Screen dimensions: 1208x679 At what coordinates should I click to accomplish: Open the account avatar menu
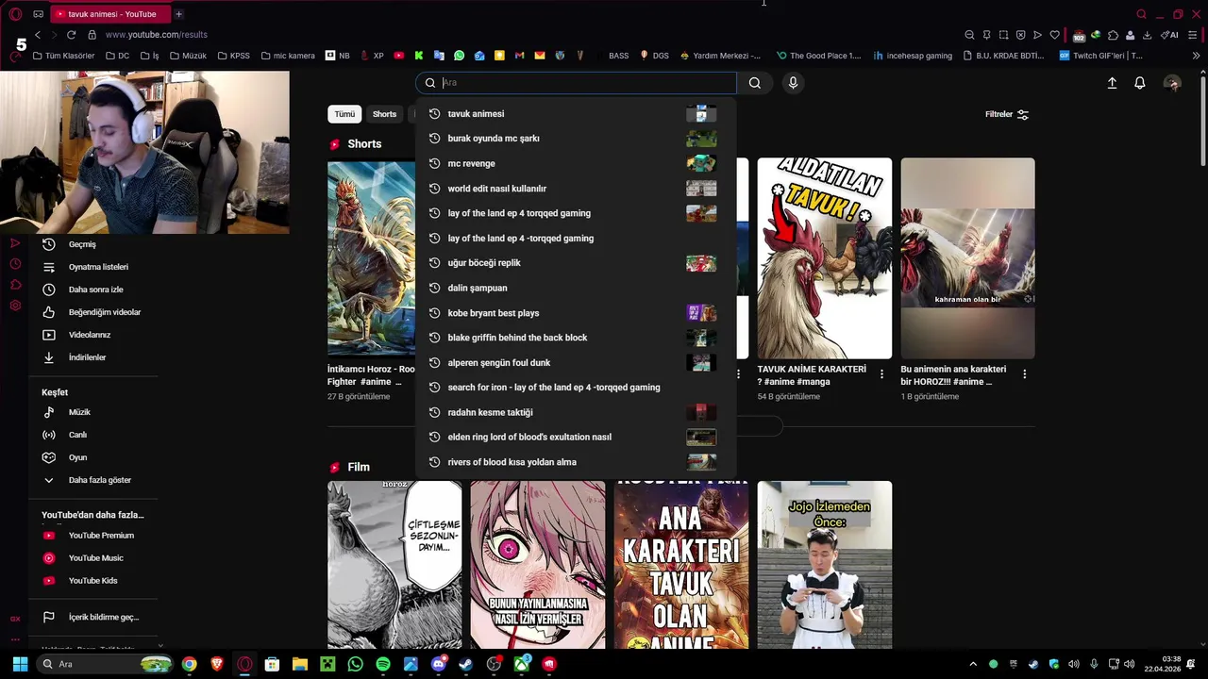(1172, 83)
